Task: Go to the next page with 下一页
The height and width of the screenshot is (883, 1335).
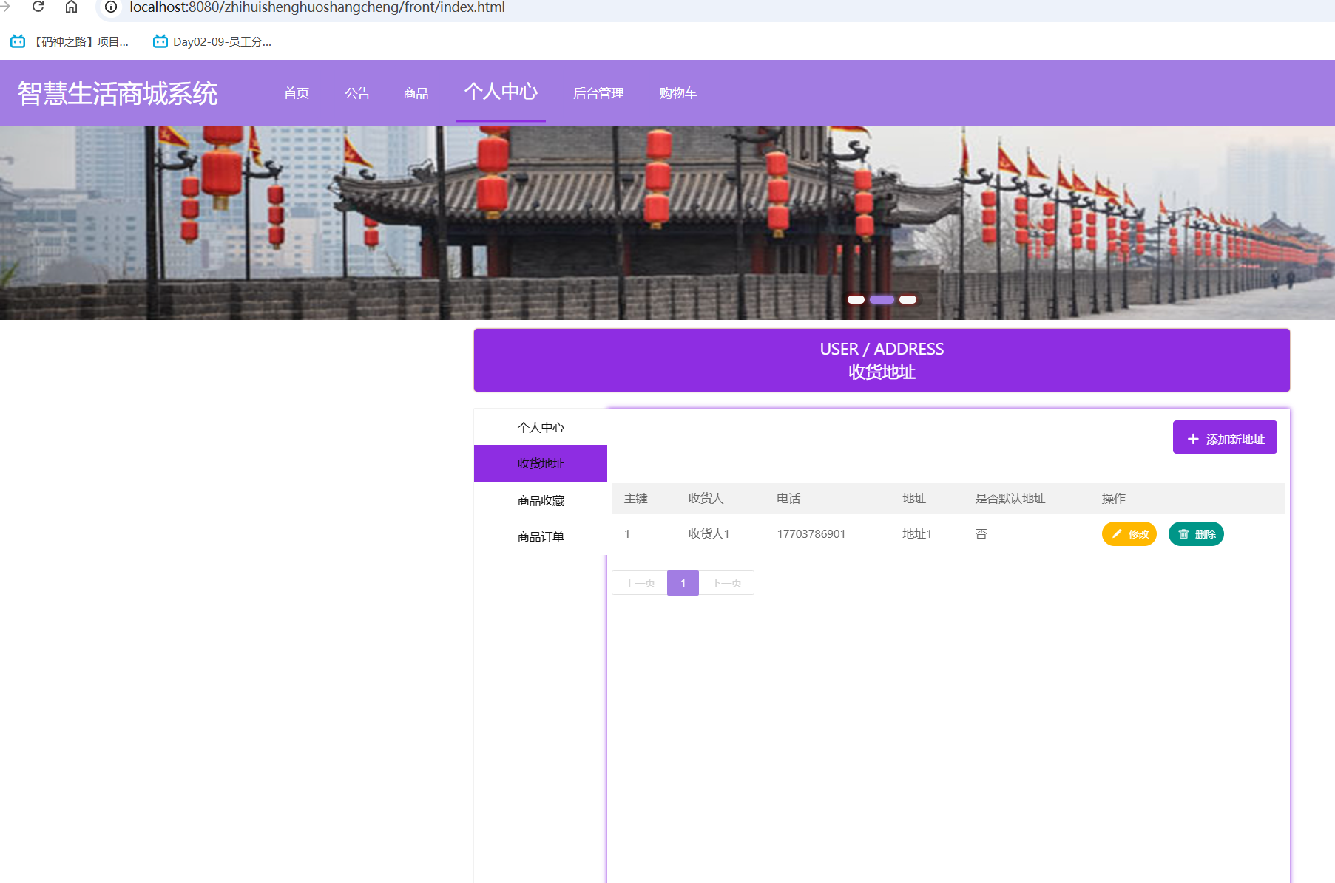Action: pos(726,583)
